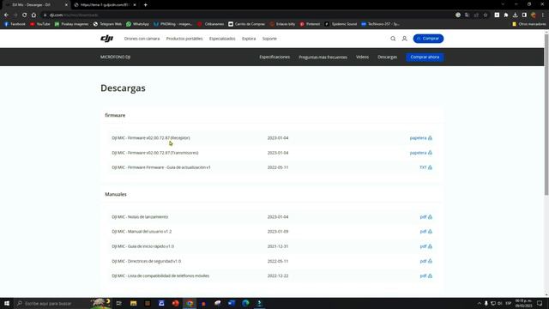Open the Explora menu
Image resolution: width=549 pixels, height=309 pixels.
coord(249,39)
